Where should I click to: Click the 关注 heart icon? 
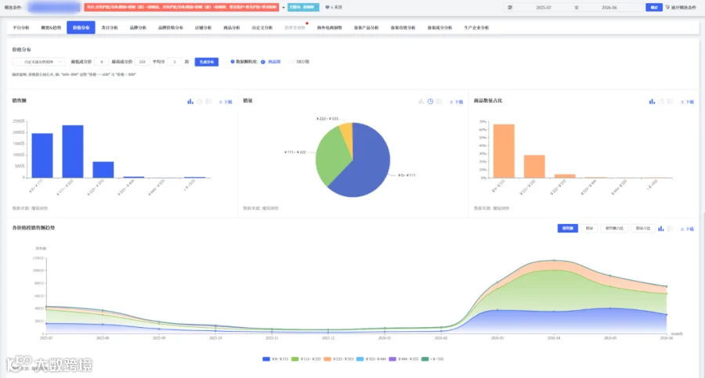coord(327,7)
